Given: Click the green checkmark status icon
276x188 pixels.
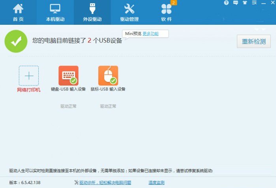Looking at the screenshot, I should pos(16,41).
